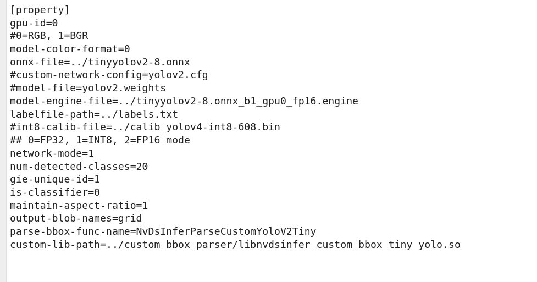
Task: Select the model-color-format=0 line
Action: pyautogui.click(x=70, y=49)
